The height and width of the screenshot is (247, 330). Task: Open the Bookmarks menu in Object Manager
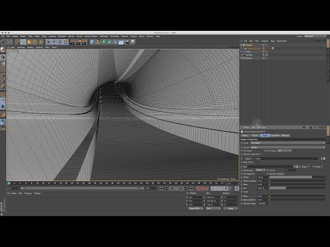point(282,41)
